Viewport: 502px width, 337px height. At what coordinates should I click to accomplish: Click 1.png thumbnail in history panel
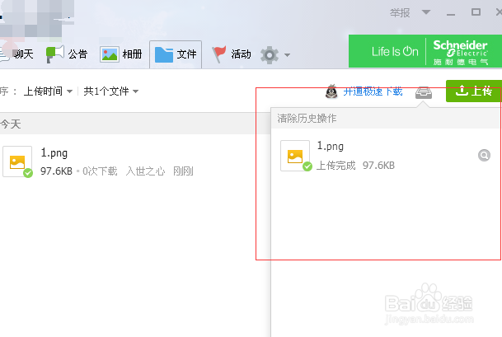[295, 156]
